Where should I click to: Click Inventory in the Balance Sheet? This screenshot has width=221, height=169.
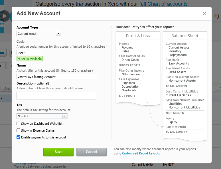pyautogui.click(x=175, y=51)
